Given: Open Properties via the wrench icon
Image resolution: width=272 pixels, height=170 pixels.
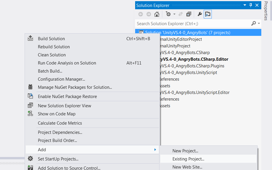Looking at the screenshot, I should point(200,14).
